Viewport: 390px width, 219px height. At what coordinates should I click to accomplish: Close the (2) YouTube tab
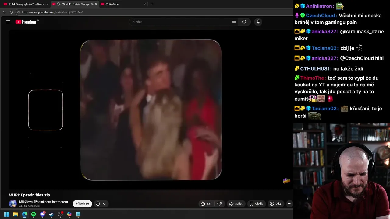point(144,4)
